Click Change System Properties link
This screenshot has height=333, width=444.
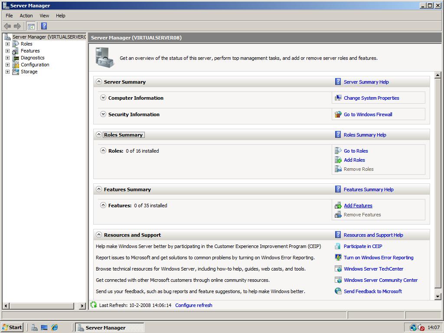pos(371,98)
